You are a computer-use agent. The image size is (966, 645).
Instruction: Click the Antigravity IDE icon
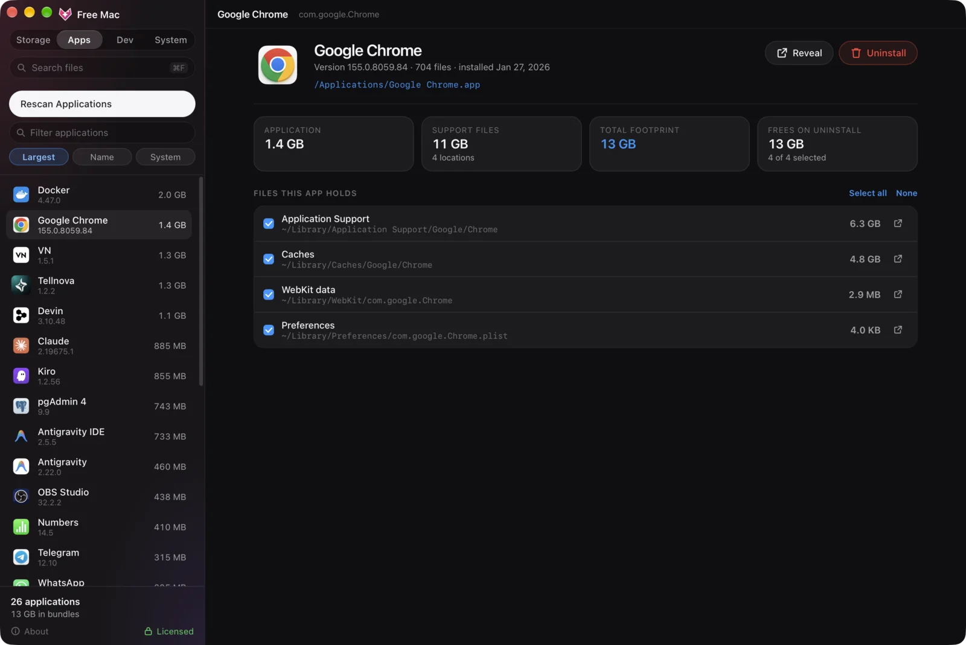(21, 436)
